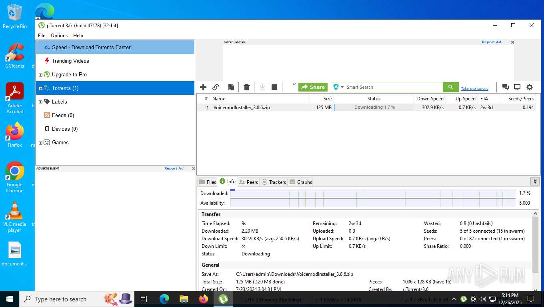Open the remote monitor icon in toolbar

(x=517, y=87)
